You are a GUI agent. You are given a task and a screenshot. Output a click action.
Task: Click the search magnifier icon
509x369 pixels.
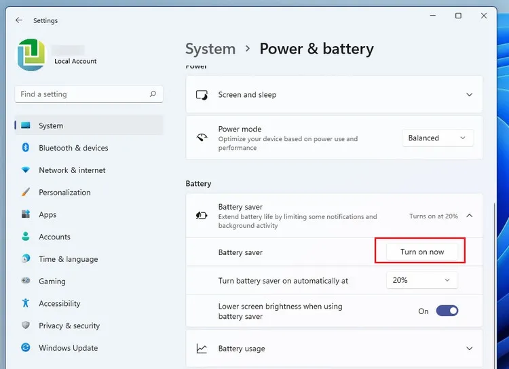pyautogui.click(x=153, y=94)
